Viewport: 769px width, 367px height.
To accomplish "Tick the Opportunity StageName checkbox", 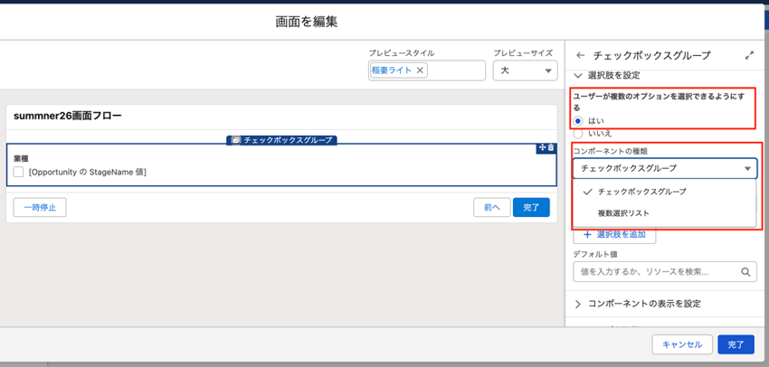I will tap(19, 172).
